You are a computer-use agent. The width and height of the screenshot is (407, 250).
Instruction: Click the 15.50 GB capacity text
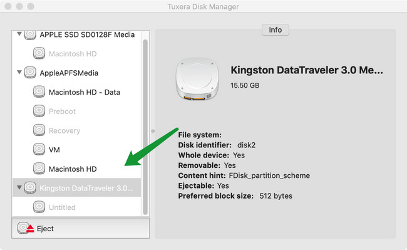pos(245,85)
